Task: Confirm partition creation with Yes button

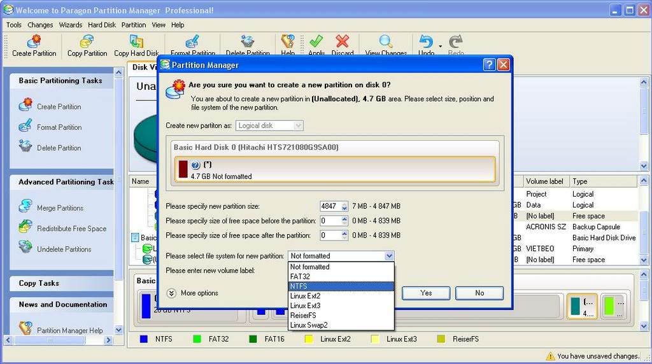Action: pos(426,293)
